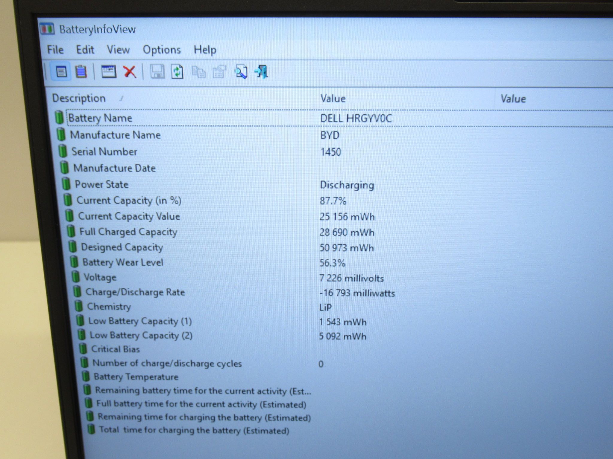Click the battery icon beside Battery Name

coord(59,117)
